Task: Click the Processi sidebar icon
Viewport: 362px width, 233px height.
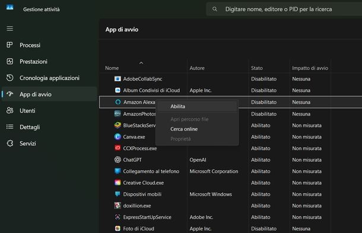Action: pyautogui.click(x=9, y=45)
